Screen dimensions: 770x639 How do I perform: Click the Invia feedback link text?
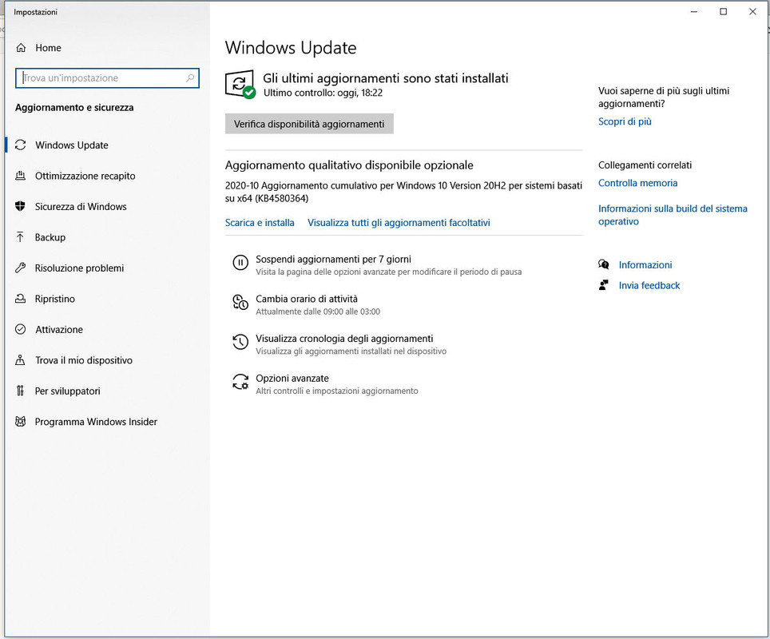(649, 285)
